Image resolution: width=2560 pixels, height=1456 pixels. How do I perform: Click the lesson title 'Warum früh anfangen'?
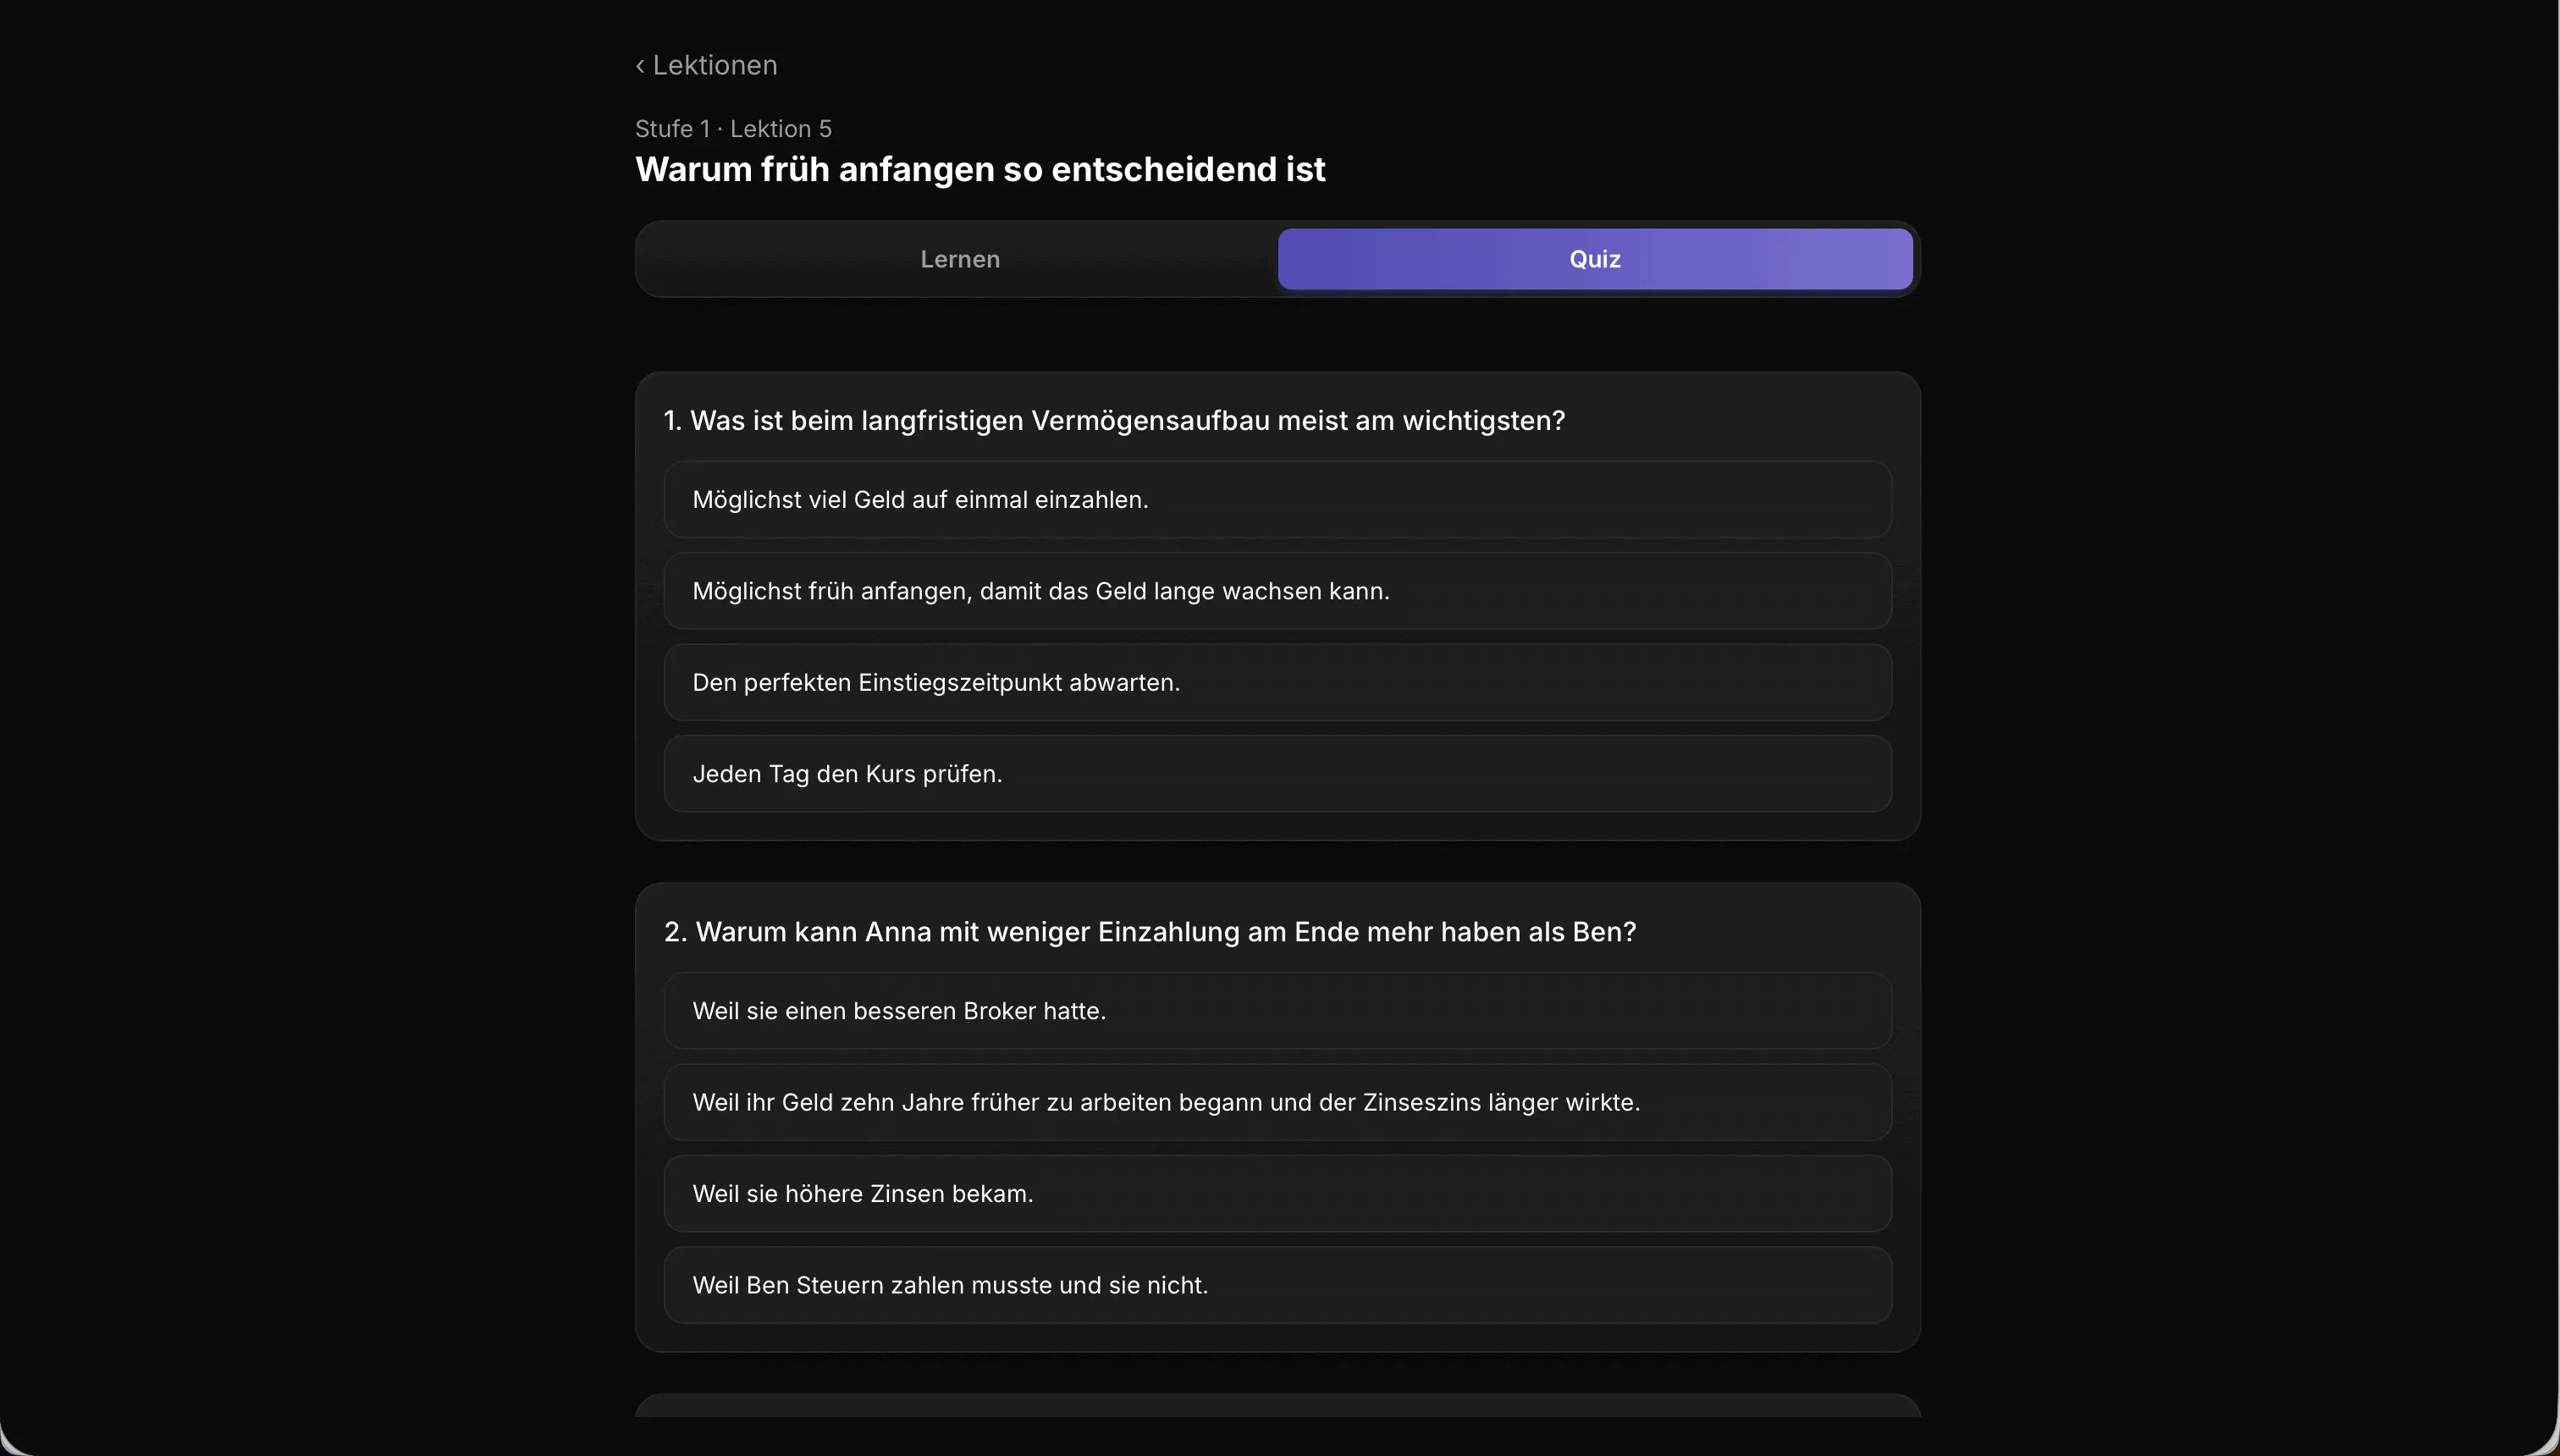point(980,169)
